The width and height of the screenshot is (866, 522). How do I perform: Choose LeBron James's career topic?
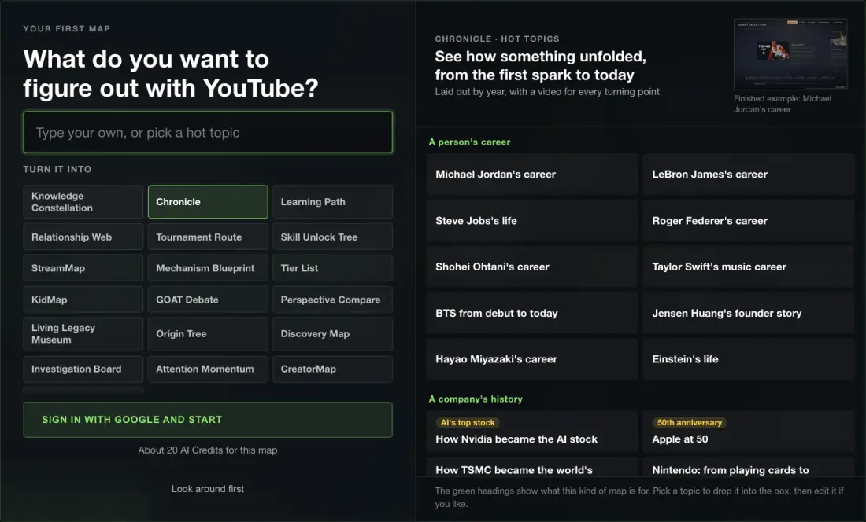[749, 175]
